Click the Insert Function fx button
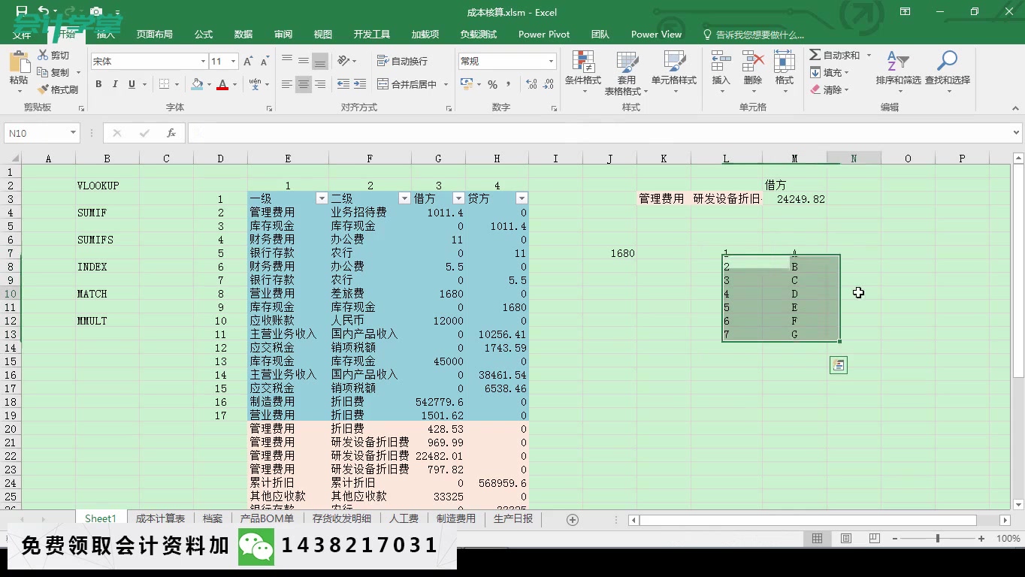This screenshot has width=1025, height=577. tap(171, 133)
